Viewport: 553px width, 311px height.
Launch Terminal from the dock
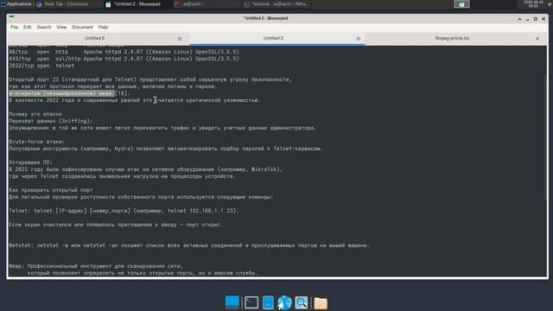251,302
